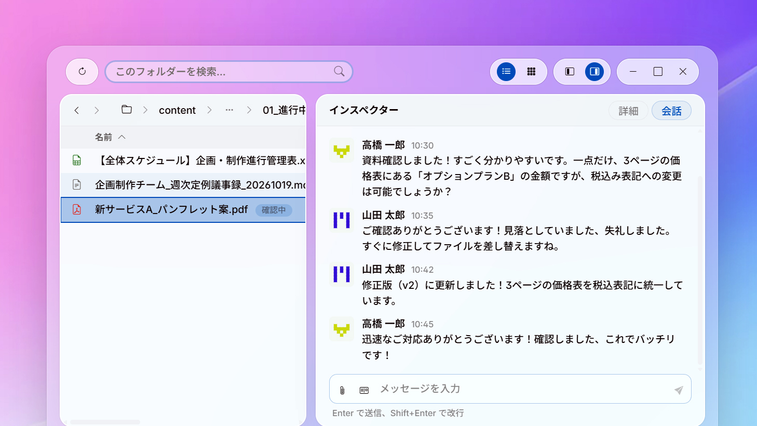Select the 全体スケジュール spreadsheet file

coord(183,161)
